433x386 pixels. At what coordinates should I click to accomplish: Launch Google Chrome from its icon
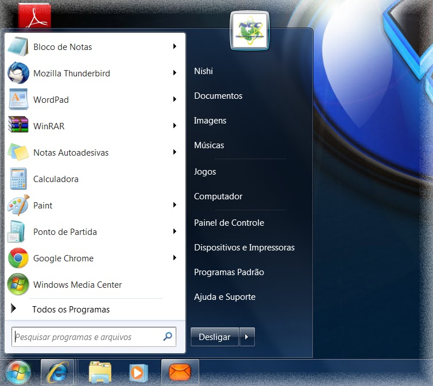coord(18,258)
